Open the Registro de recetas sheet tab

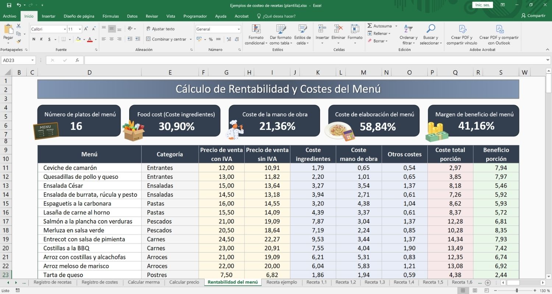(x=53, y=282)
